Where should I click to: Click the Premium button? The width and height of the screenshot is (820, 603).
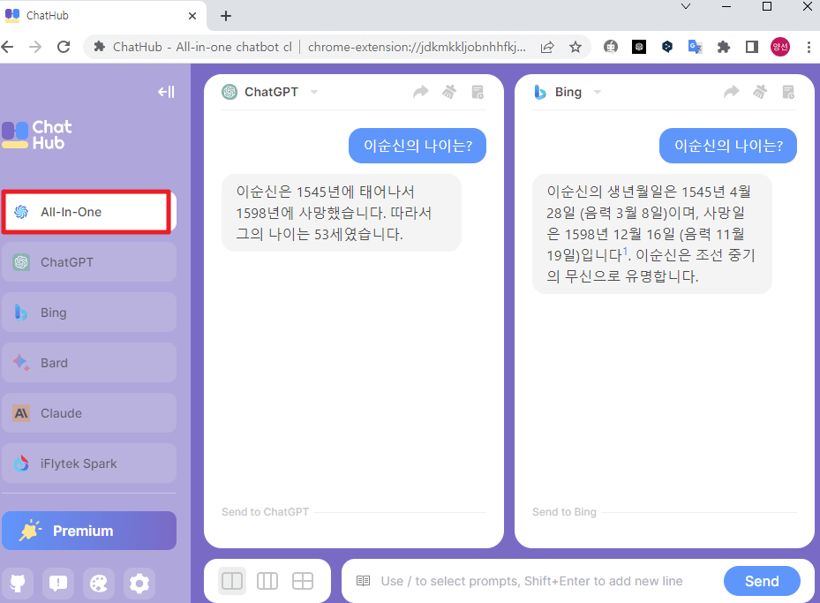pyautogui.click(x=89, y=531)
